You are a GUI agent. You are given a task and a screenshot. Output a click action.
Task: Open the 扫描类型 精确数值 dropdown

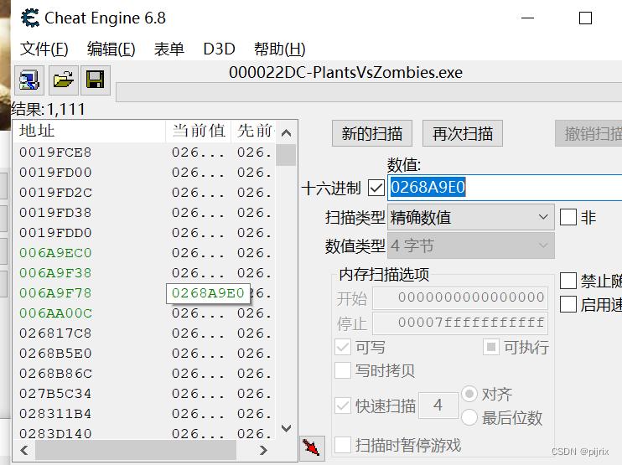(471, 217)
